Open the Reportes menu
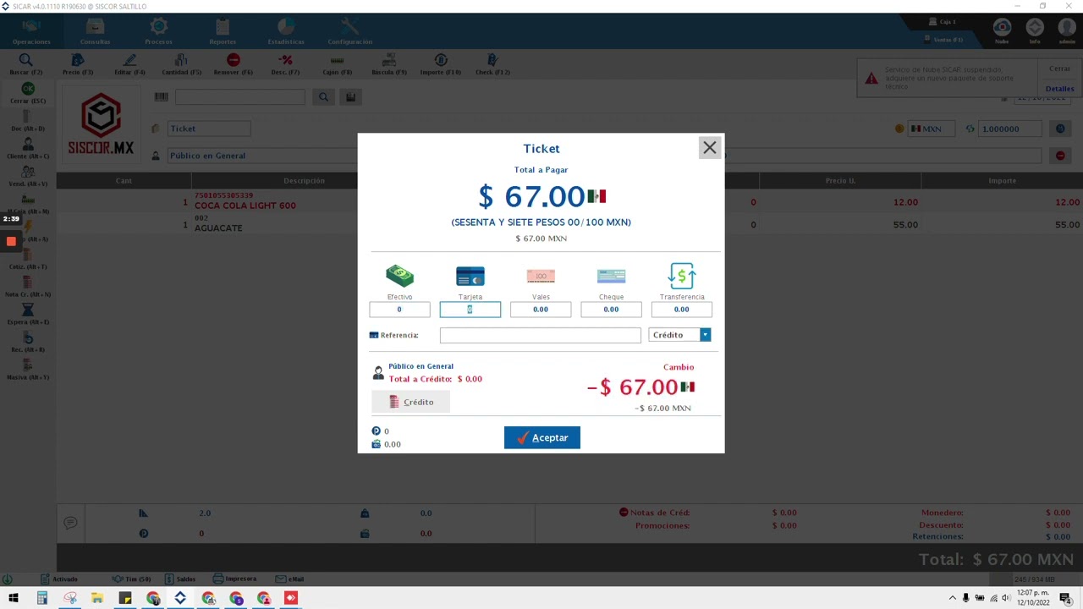 click(223, 32)
